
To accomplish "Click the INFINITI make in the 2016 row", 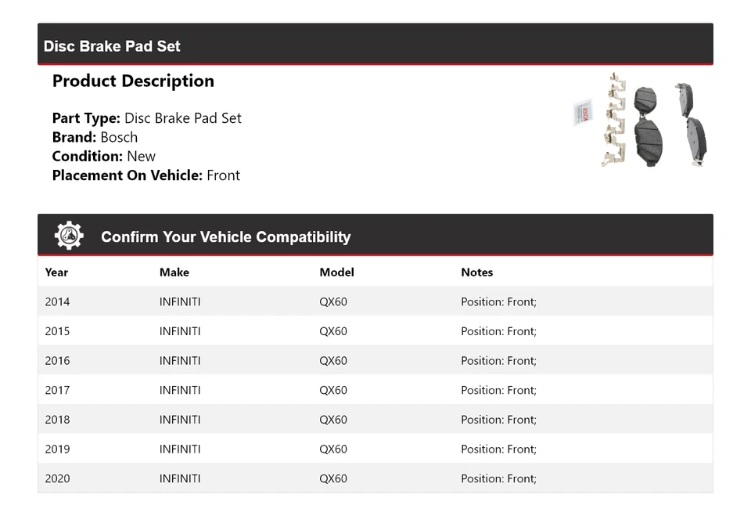I will [180, 361].
